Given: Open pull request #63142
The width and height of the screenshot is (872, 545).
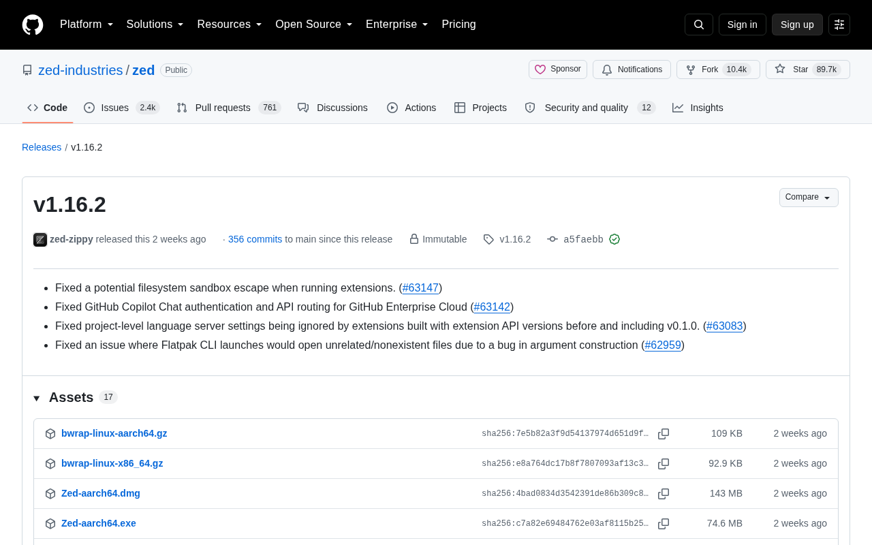Looking at the screenshot, I should pos(492,307).
